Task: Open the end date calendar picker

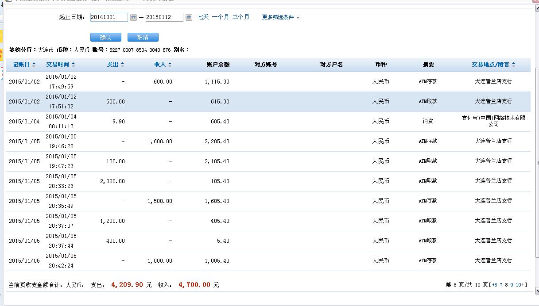Action: [x=189, y=17]
